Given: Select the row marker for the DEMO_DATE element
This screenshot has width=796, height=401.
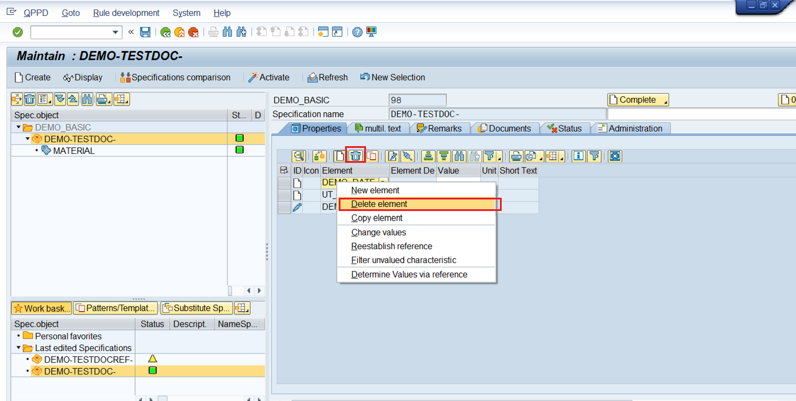Looking at the screenshot, I should click(x=284, y=183).
